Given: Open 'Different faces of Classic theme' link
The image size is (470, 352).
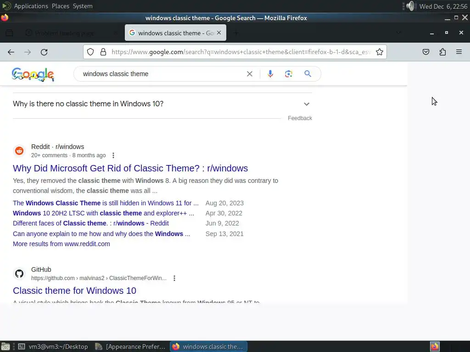Looking at the screenshot, I should click(91, 223).
